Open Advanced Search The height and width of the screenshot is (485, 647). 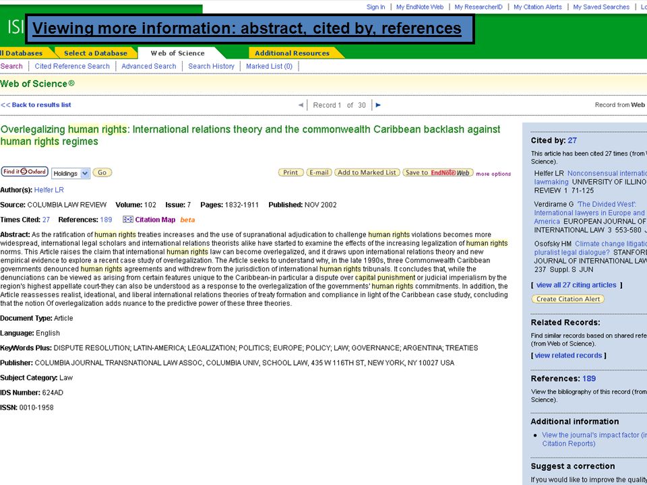coord(148,66)
